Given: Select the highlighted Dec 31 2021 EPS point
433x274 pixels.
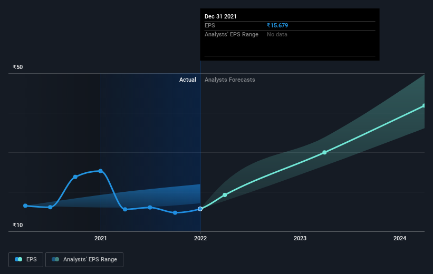Looking at the screenshot, I should [200, 209].
